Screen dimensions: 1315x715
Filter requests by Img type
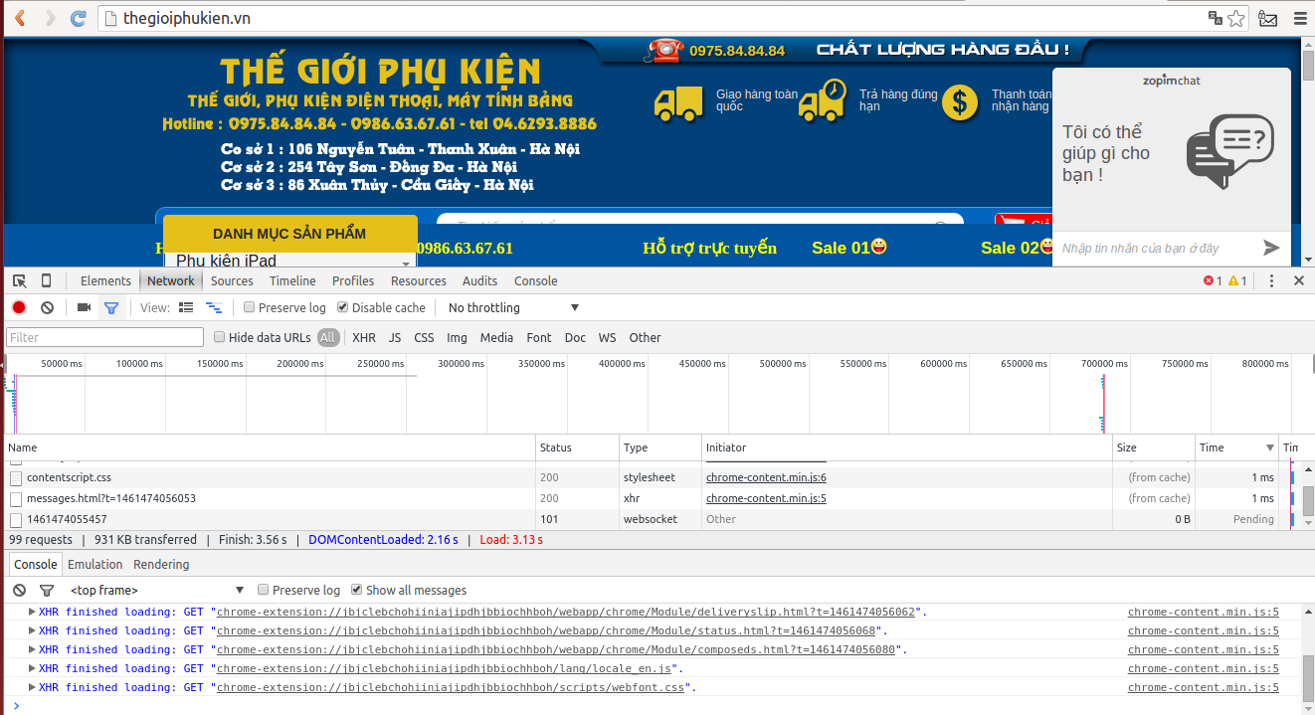pyautogui.click(x=457, y=337)
